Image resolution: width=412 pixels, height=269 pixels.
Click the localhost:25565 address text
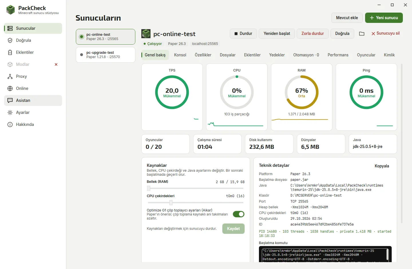pyautogui.click(x=205, y=44)
